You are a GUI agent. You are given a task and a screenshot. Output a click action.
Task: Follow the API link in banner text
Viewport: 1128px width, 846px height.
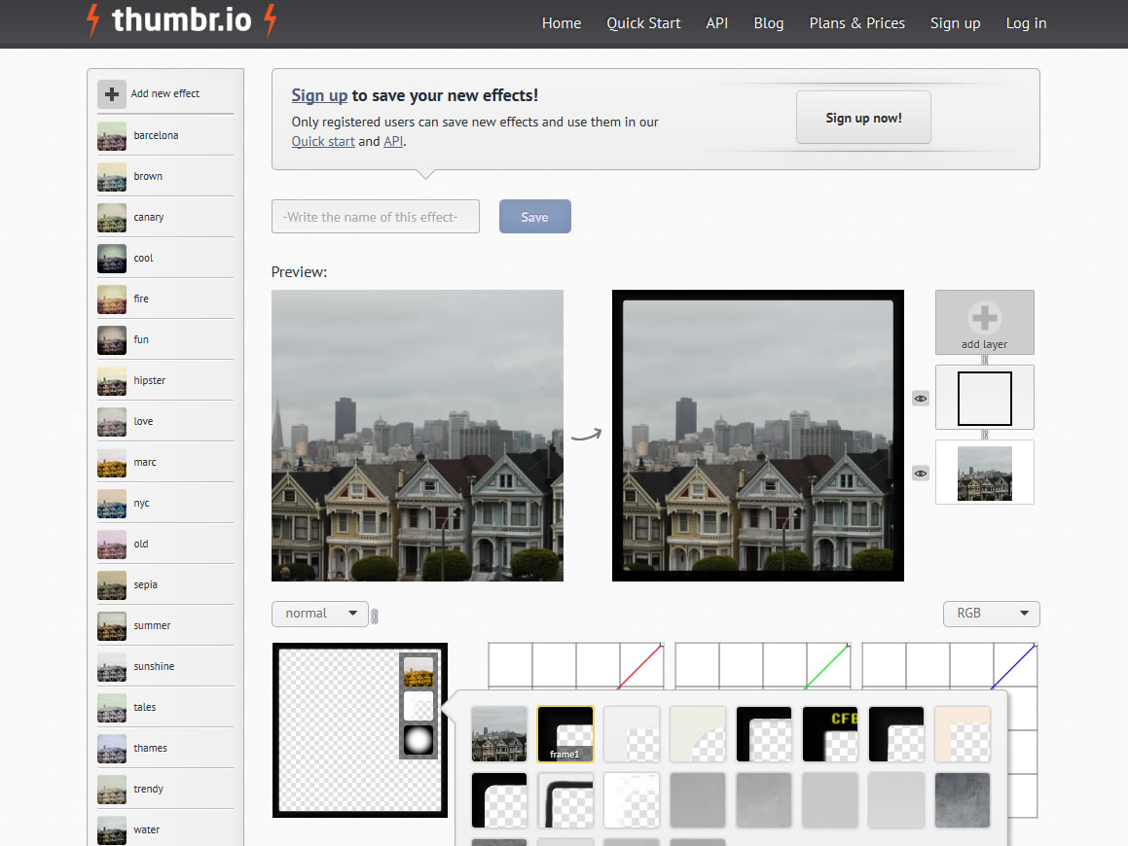[393, 142]
